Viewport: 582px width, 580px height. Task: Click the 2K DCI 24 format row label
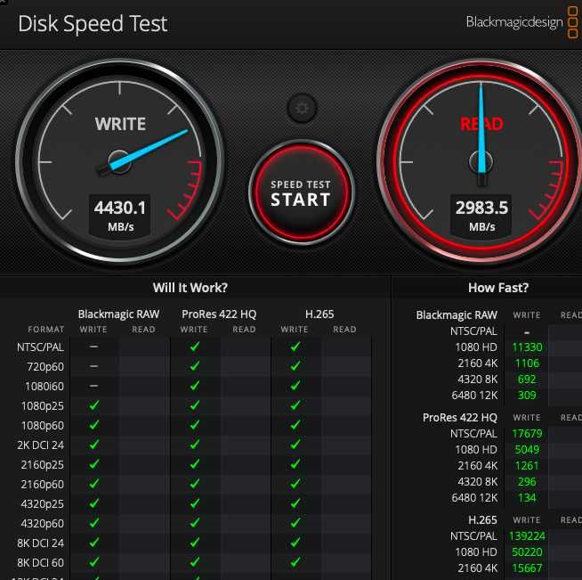click(x=41, y=445)
